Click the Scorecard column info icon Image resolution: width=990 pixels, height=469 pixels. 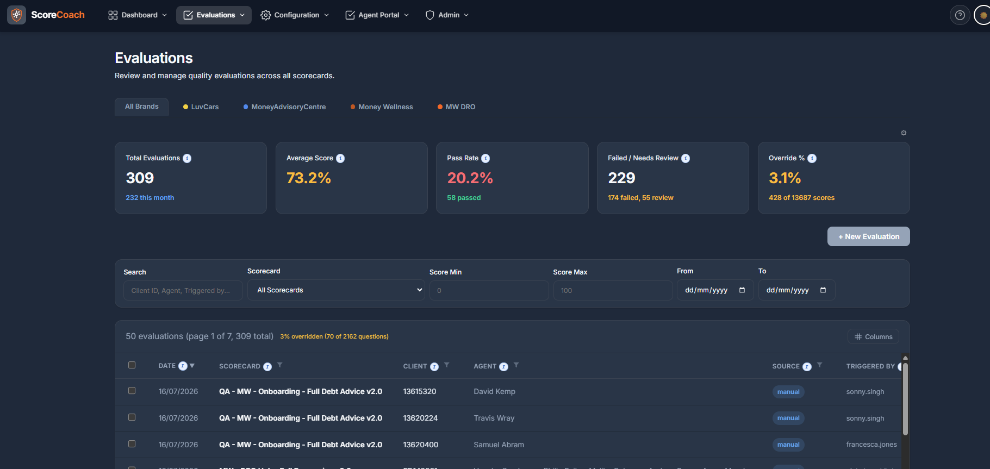267,367
